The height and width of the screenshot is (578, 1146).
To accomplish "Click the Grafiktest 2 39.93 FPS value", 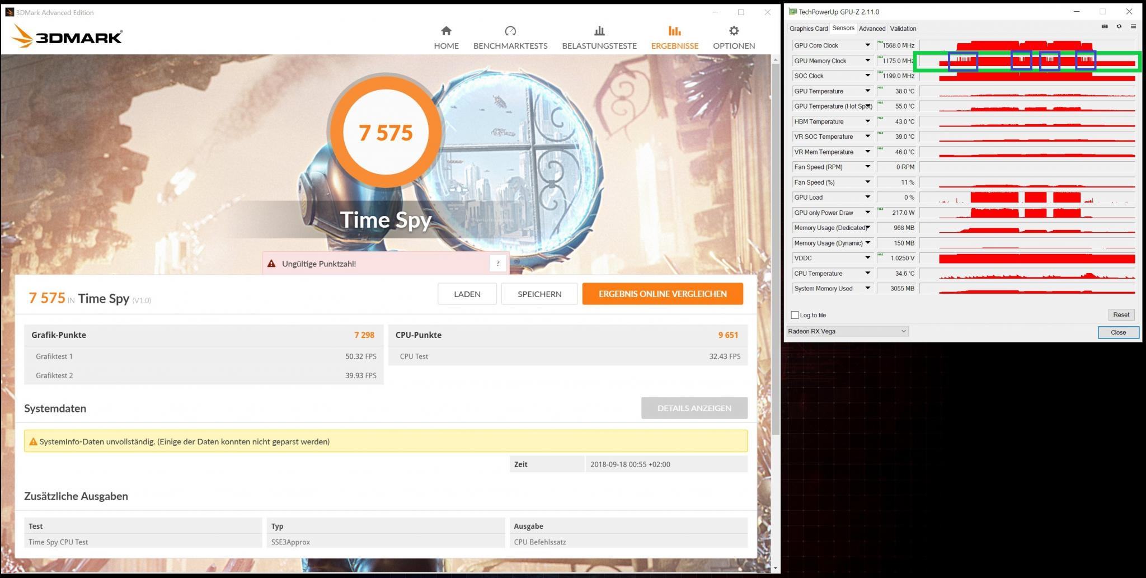I will [x=360, y=375].
